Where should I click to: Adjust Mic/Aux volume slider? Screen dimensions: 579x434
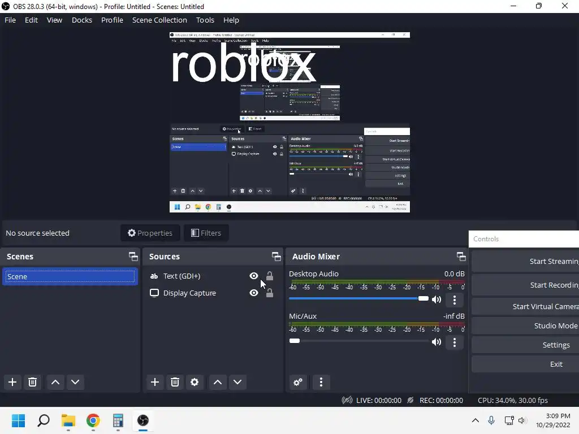358,341
